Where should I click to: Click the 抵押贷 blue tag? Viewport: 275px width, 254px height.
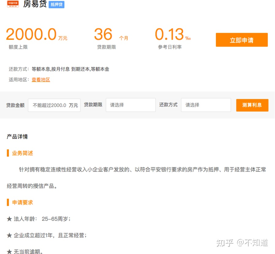56,4
